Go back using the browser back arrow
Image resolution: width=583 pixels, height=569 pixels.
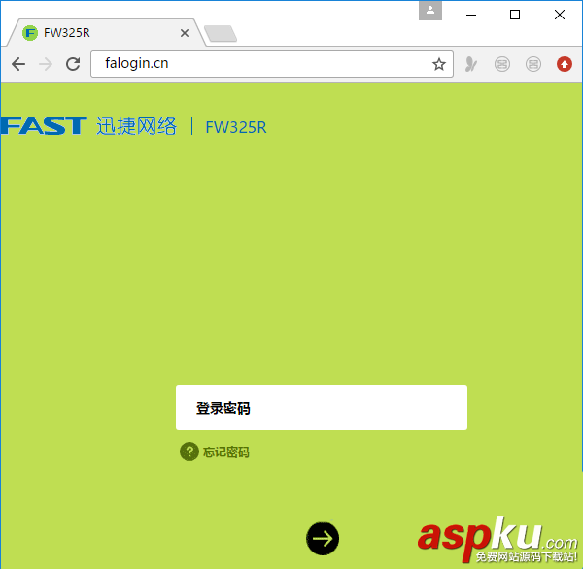coord(18,64)
